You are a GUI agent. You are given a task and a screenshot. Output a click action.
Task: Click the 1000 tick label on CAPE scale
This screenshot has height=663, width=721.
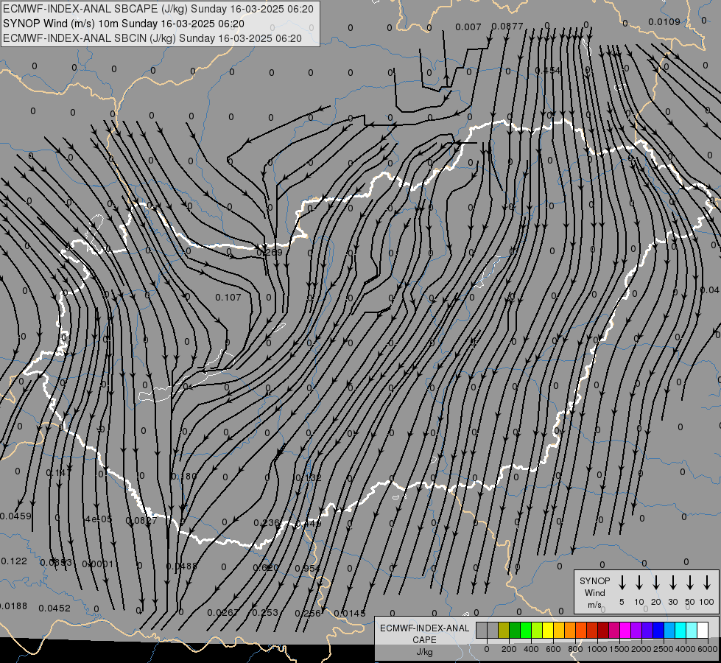597,649
